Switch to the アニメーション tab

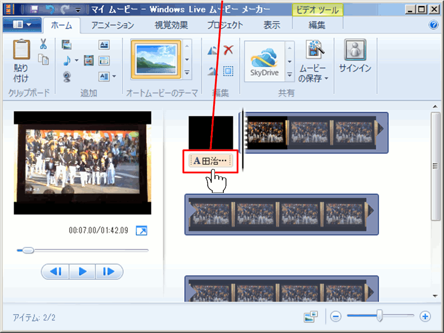click(113, 25)
